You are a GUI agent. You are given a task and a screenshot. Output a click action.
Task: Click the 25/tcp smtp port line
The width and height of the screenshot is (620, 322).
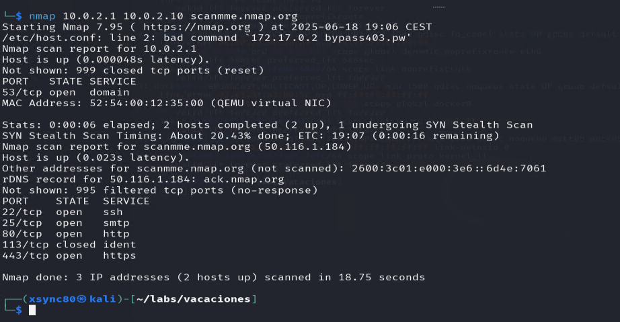(66, 223)
